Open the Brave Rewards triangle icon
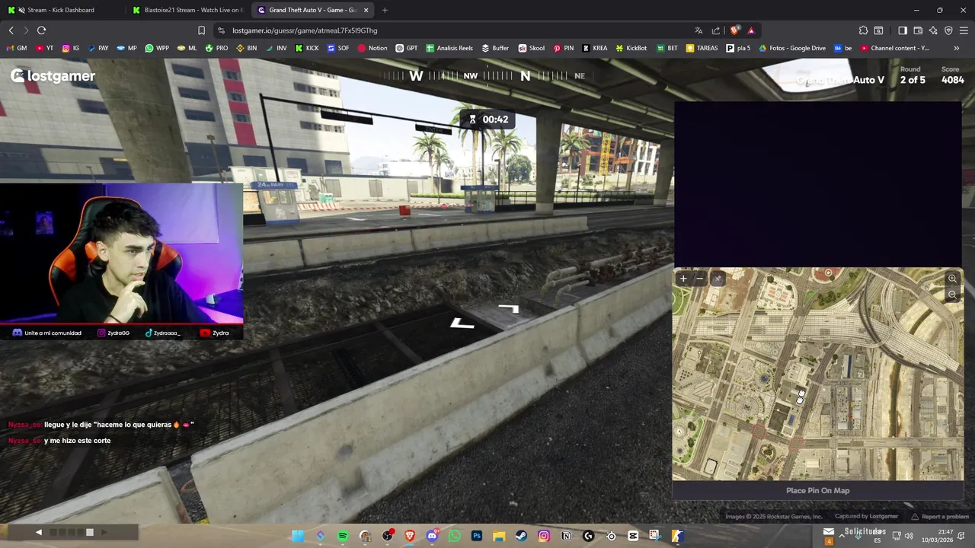The height and width of the screenshot is (548, 975). point(751,30)
